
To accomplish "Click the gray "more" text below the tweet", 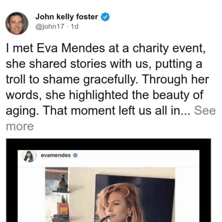I will click(x=20, y=126).
